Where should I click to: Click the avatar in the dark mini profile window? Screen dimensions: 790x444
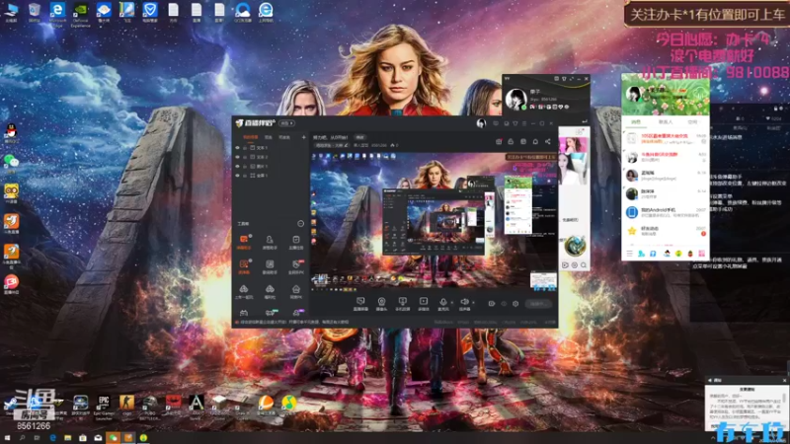coord(515,99)
